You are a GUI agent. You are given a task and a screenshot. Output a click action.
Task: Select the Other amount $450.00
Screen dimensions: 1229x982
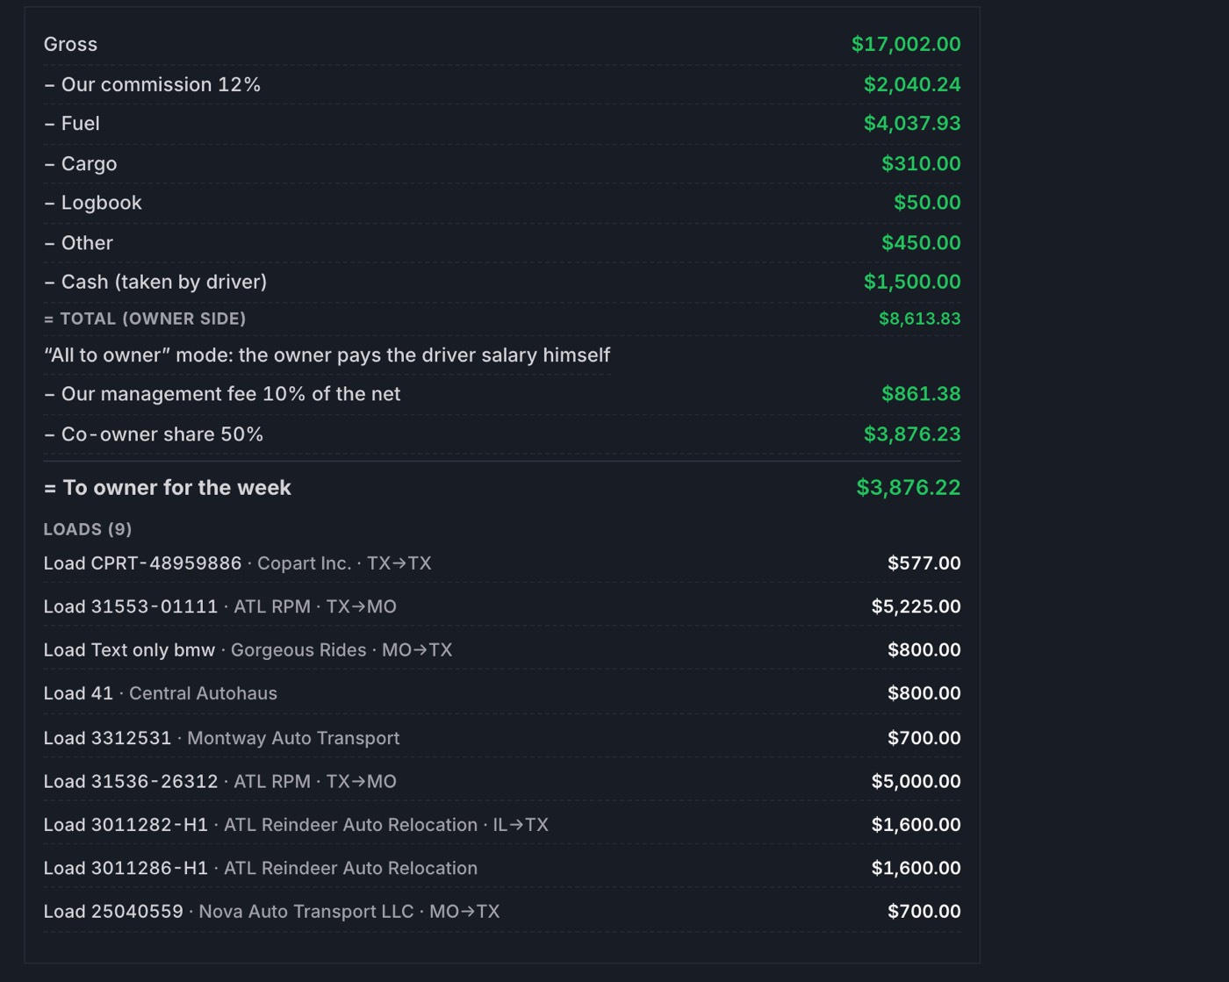tap(921, 243)
